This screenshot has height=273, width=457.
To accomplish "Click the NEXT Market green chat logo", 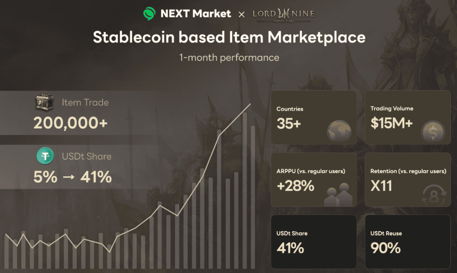I will tap(150, 14).
